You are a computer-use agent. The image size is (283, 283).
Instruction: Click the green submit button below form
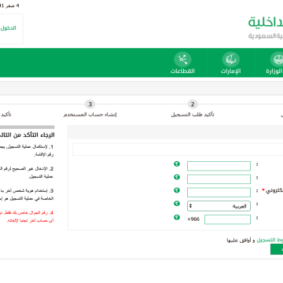pos(277,249)
